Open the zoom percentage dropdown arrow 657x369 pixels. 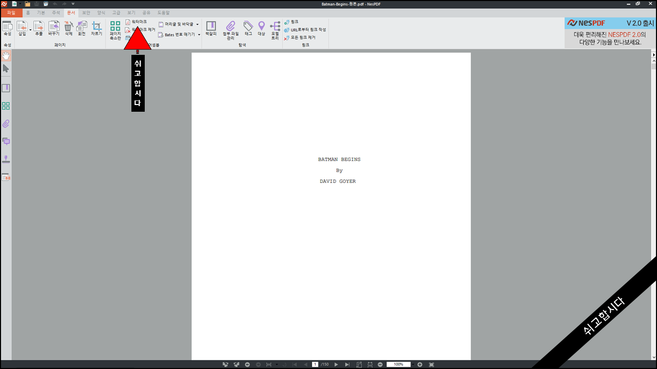(413, 364)
